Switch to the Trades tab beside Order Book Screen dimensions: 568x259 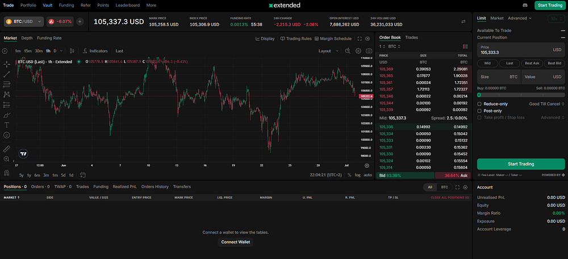coord(411,37)
